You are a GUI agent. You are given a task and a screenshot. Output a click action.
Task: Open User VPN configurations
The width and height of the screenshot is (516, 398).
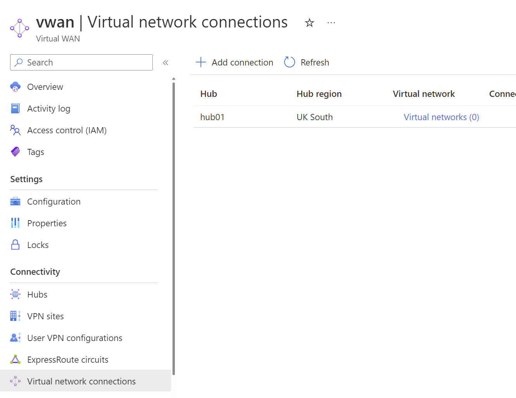click(x=74, y=338)
